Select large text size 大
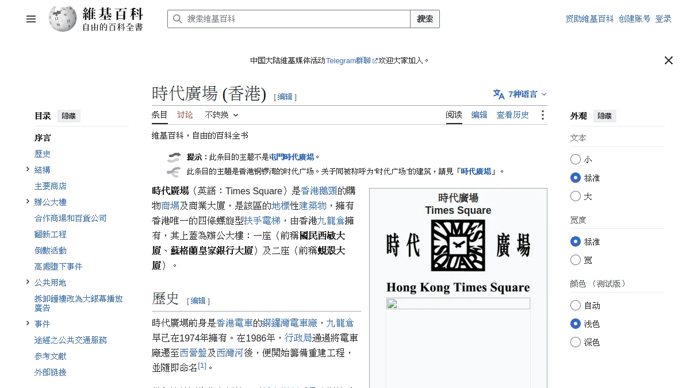The width and height of the screenshot is (690, 388). 576,196
